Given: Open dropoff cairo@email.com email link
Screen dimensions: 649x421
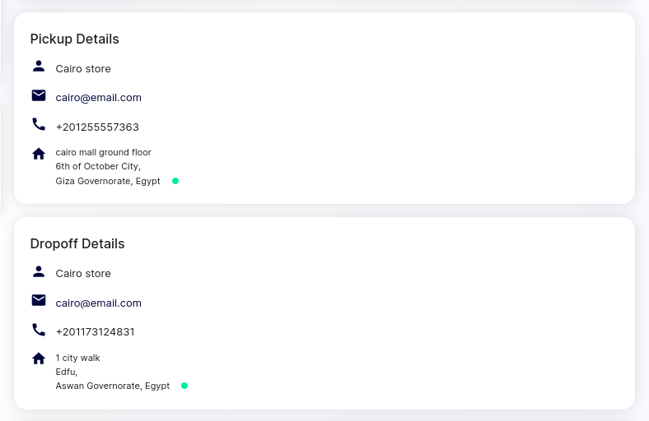Looking at the screenshot, I should (x=99, y=303).
